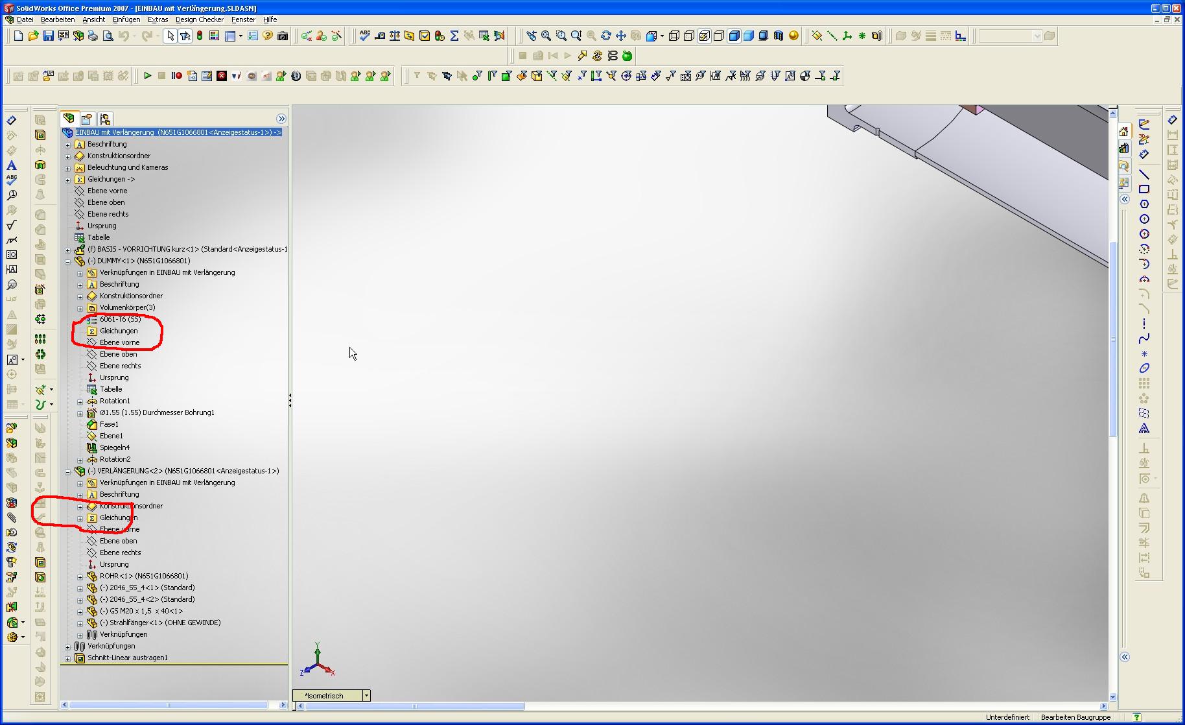Click the Zoom to Area magnifier icon

pyautogui.click(x=561, y=36)
